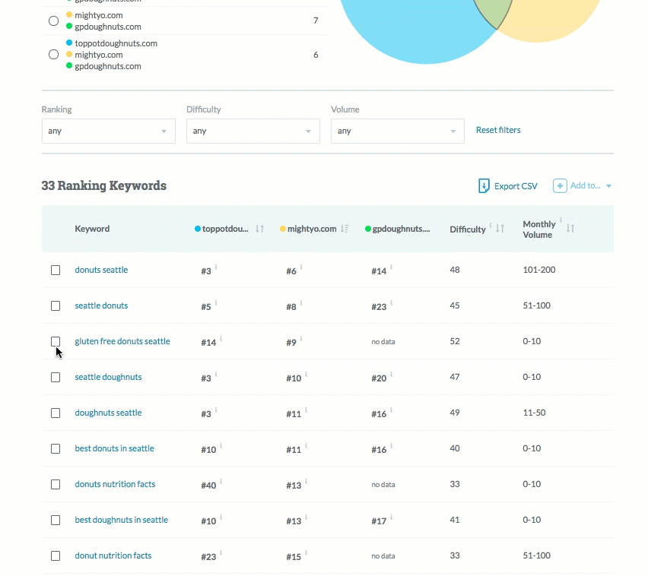648x576 pixels.
Task: Tick the 'gluten free donuts seattle' checkbox
Action: [56, 341]
